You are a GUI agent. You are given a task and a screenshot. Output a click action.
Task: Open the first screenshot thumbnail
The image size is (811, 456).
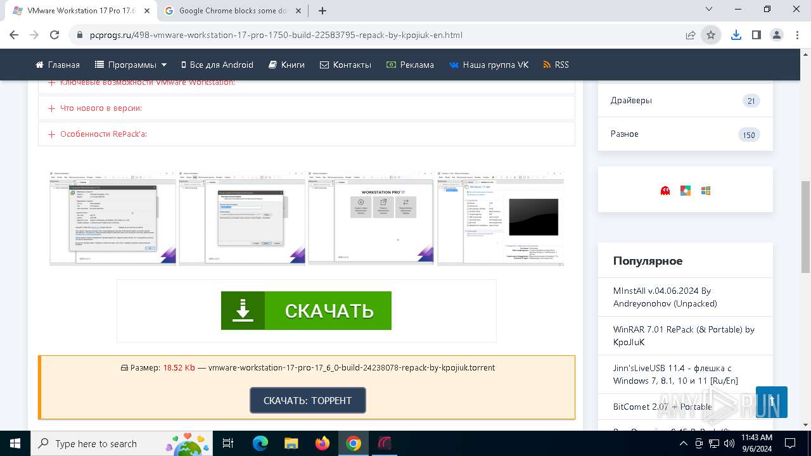pos(113,217)
